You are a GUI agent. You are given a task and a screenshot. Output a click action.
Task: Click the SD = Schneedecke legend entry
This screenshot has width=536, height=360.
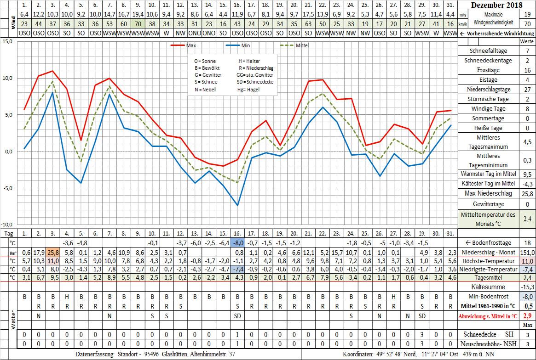pos(254,82)
